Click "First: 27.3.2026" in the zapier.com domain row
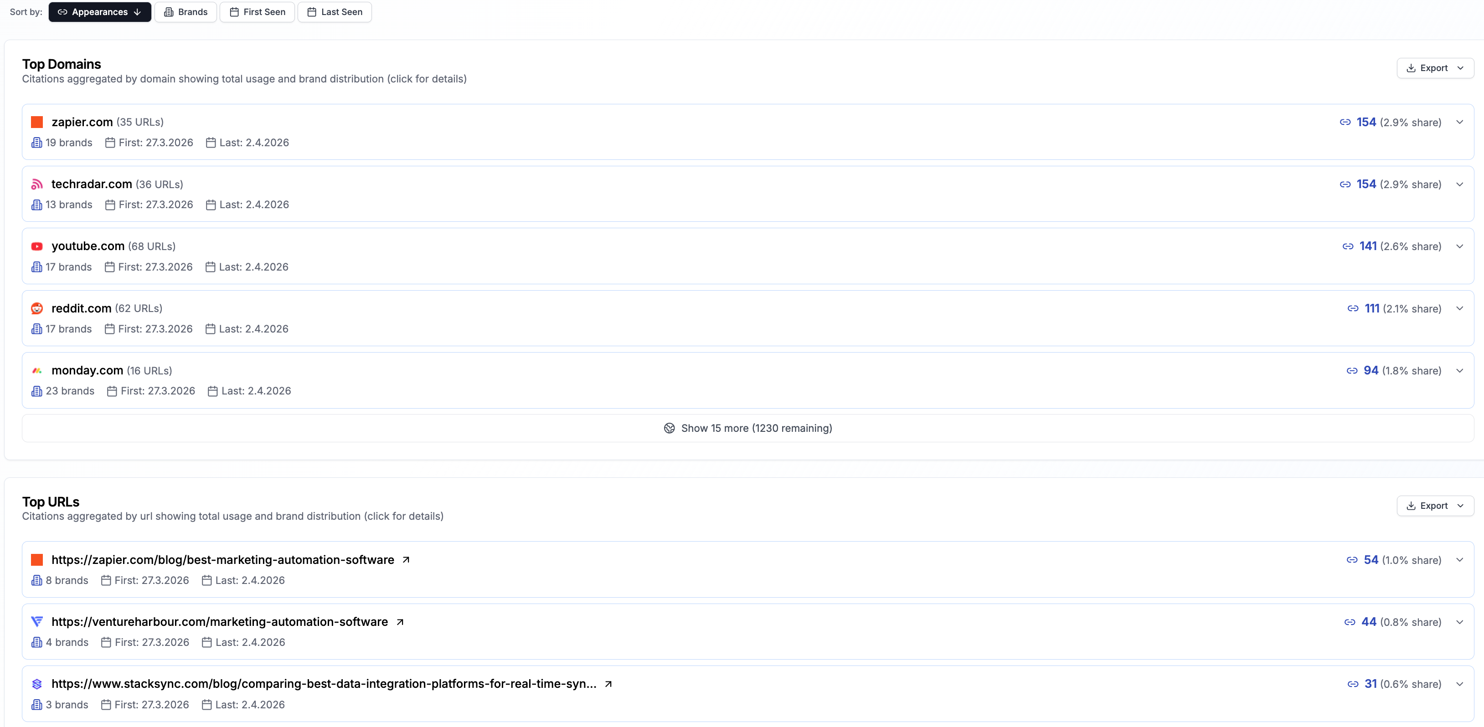 [155, 143]
